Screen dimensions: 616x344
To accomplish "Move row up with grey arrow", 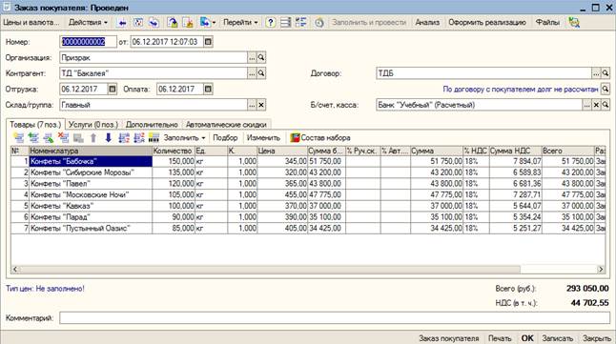I will [93, 138].
